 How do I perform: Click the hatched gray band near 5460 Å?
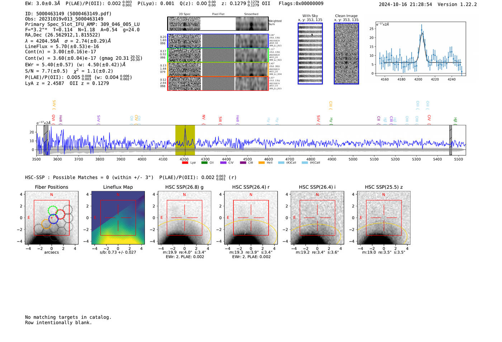coord(450,140)
